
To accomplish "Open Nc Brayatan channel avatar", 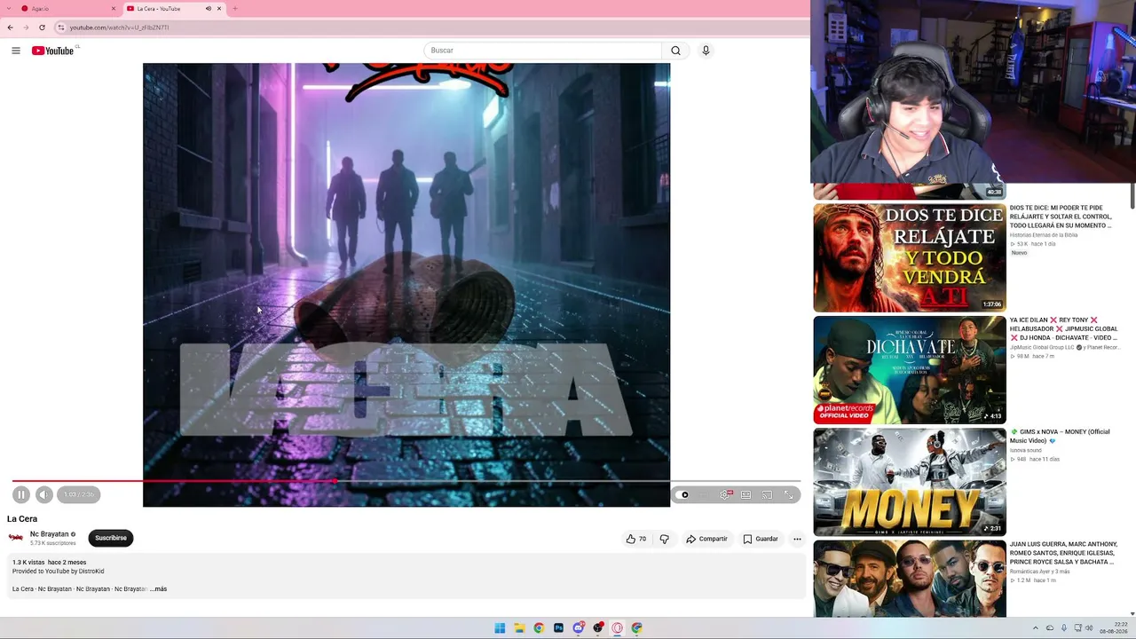I will [16, 538].
